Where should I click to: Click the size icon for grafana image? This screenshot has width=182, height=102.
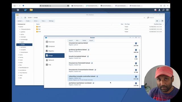[x=136, y=50]
